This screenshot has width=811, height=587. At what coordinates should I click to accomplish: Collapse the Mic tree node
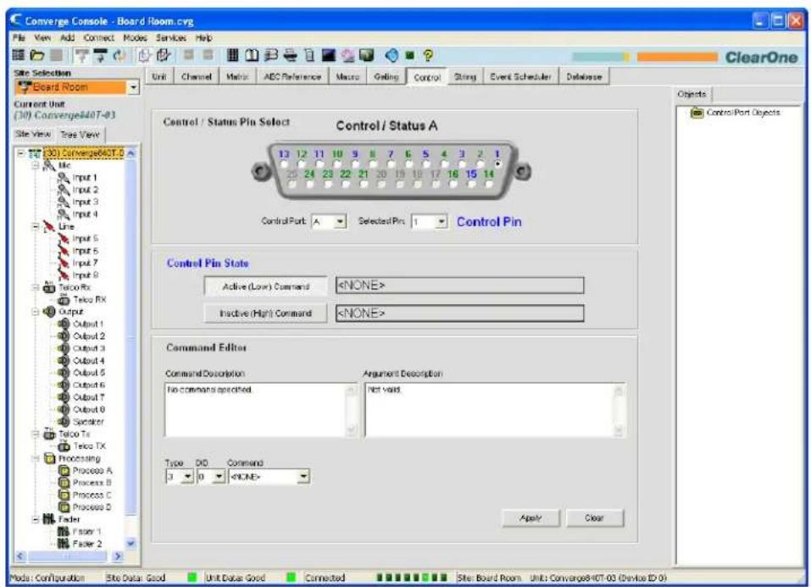tap(36, 165)
